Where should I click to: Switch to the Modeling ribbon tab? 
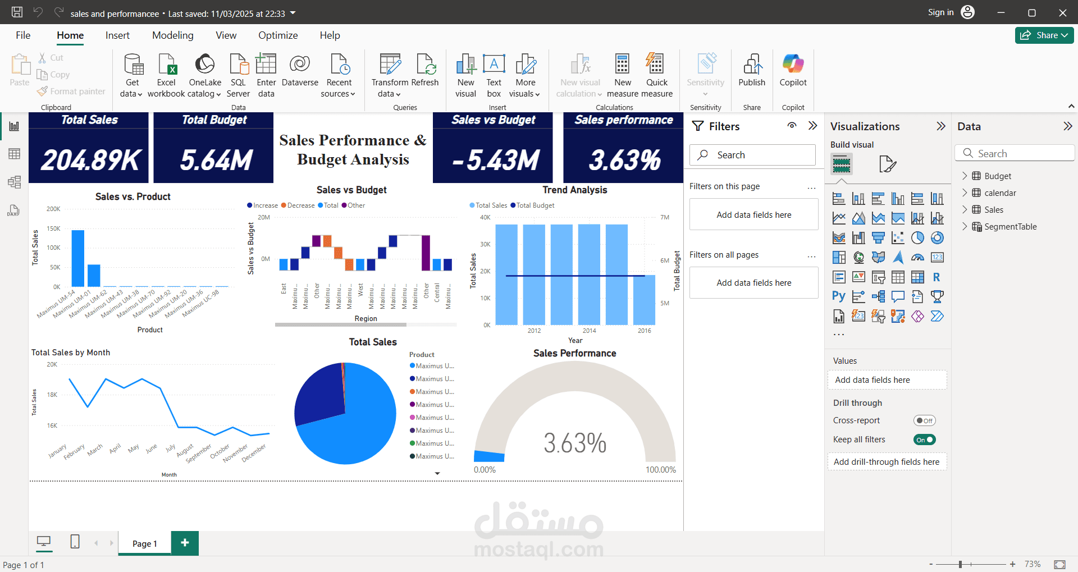(173, 35)
